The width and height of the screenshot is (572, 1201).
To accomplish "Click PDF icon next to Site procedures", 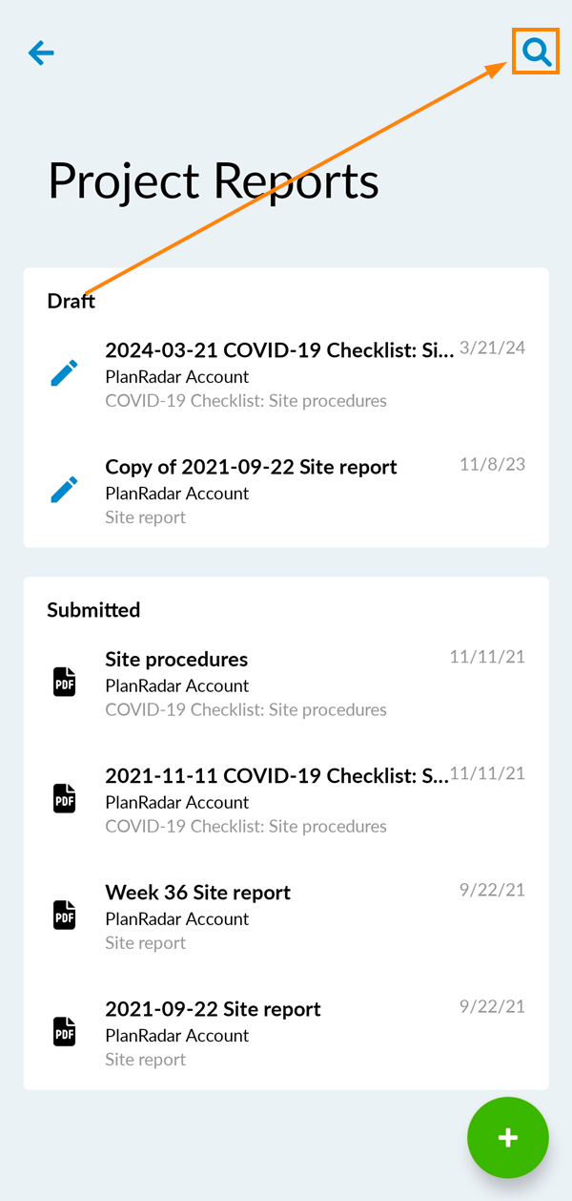I will [64, 683].
